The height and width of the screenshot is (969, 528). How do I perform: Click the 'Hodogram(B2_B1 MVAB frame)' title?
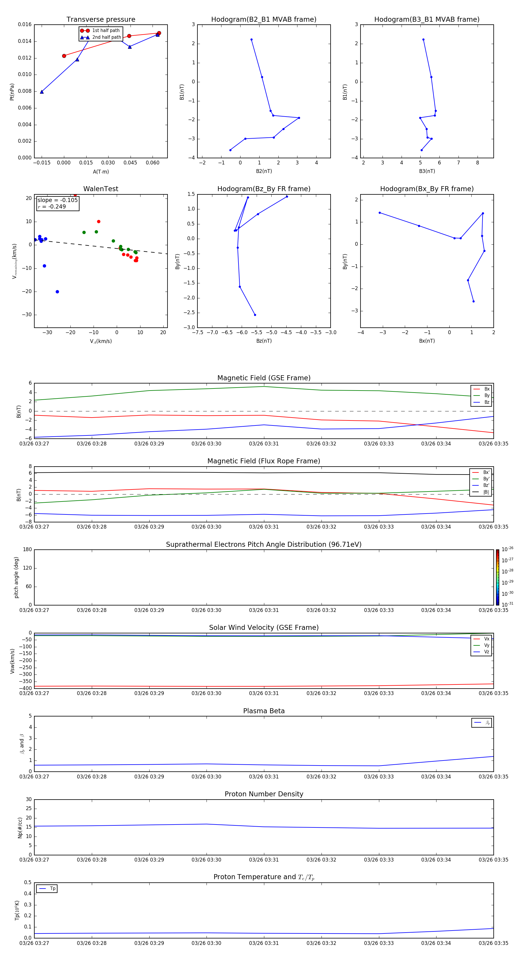pos(264,19)
